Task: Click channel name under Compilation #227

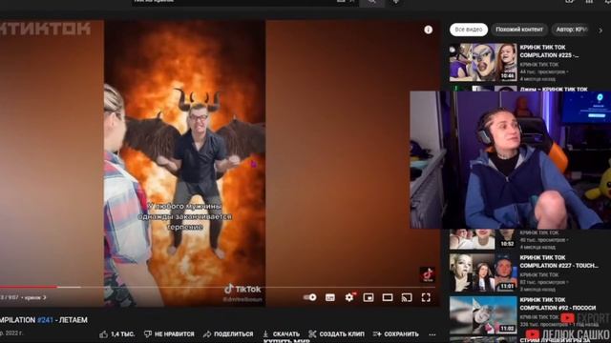Action: click(x=539, y=275)
